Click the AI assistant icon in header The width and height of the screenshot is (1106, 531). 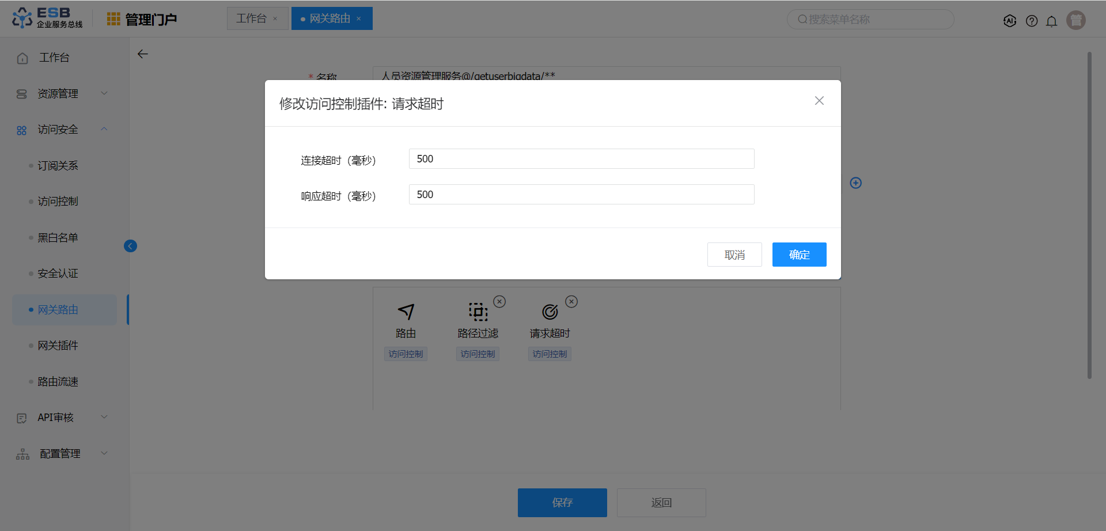tap(1010, 21)
